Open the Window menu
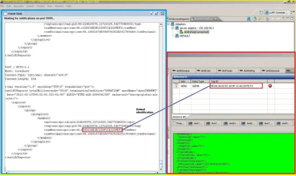The height and width of the screenshot is (176, 296). (59, 6)
